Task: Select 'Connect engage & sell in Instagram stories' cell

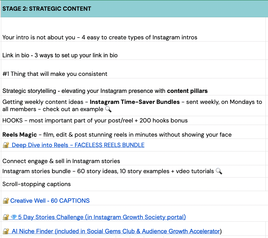Action: tap(61, 161)
